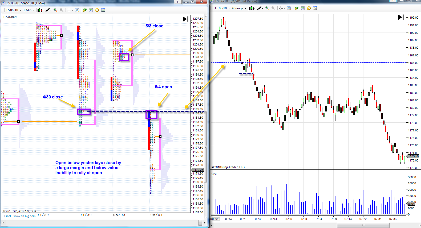This screenshot has width=421, height=228.
Task: Jump to latest bar in the TPO chart
Action: pyautogui.click(x=186, y=19)
